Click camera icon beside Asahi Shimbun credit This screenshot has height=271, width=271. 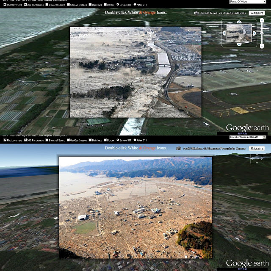179,149
